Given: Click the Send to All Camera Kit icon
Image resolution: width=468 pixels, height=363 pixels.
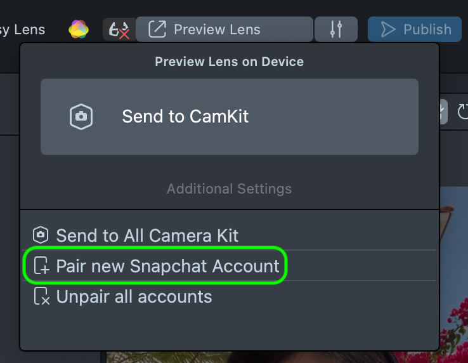Looking at the screenshot, I should pyautogui.click(x=41, y=235).
